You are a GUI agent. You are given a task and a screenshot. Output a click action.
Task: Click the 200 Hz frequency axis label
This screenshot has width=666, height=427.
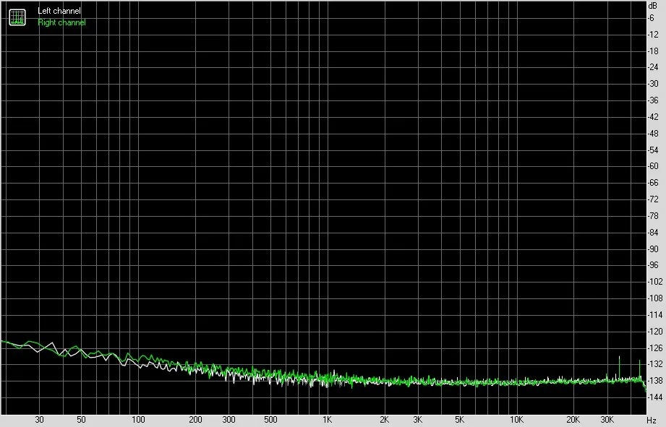pyautogui.click(x=195, y=420)
